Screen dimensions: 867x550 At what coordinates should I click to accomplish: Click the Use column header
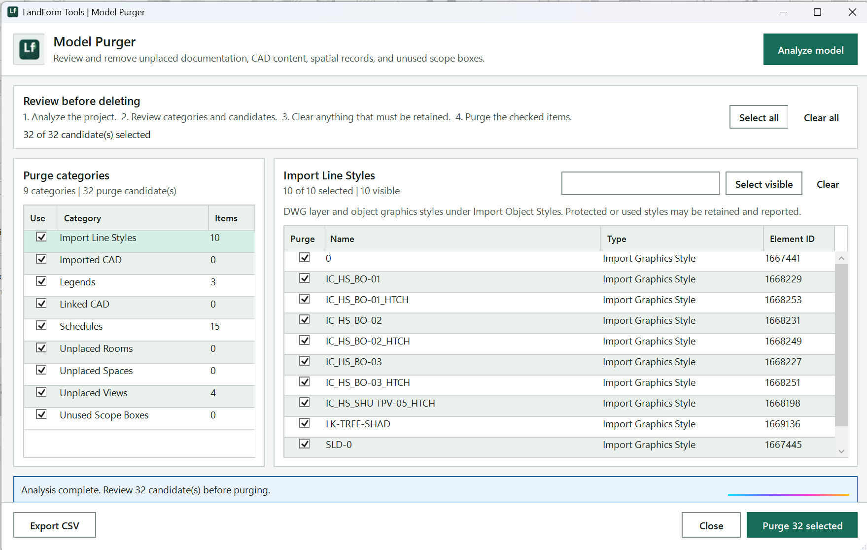[41, 218]
